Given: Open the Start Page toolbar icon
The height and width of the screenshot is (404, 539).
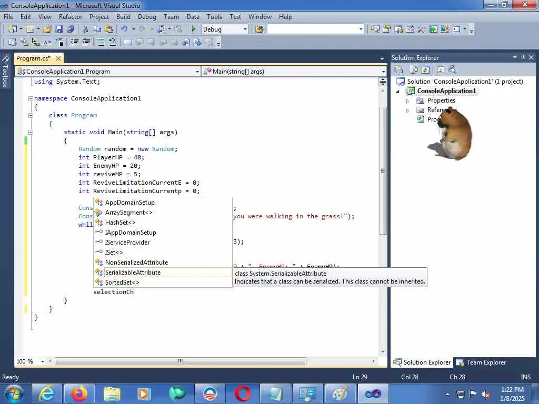Looking at the screenshot, I should click(x=433, y=29).
